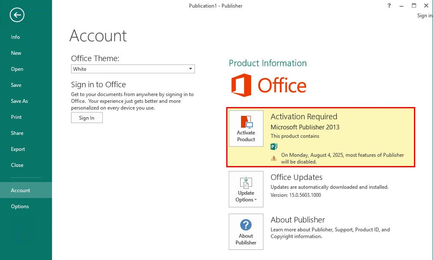Click the warning triangle icon
The height and width of the screenshot is (260, 433).
274,158
